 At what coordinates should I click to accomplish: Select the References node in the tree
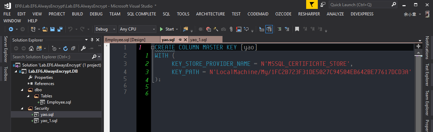pyautogui.click(x=44, y=84)
